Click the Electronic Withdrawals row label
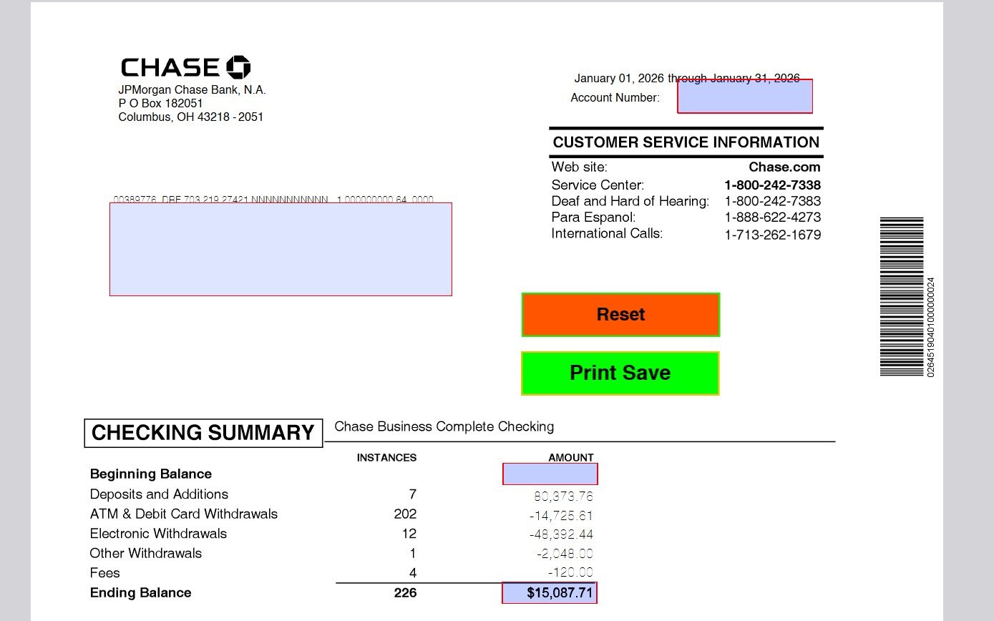This screenshot has width=994, height=621. tap(158, 534)
